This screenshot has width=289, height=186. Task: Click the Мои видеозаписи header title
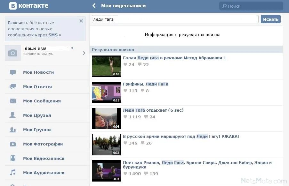pyautogui.click(x=123, y=6)
